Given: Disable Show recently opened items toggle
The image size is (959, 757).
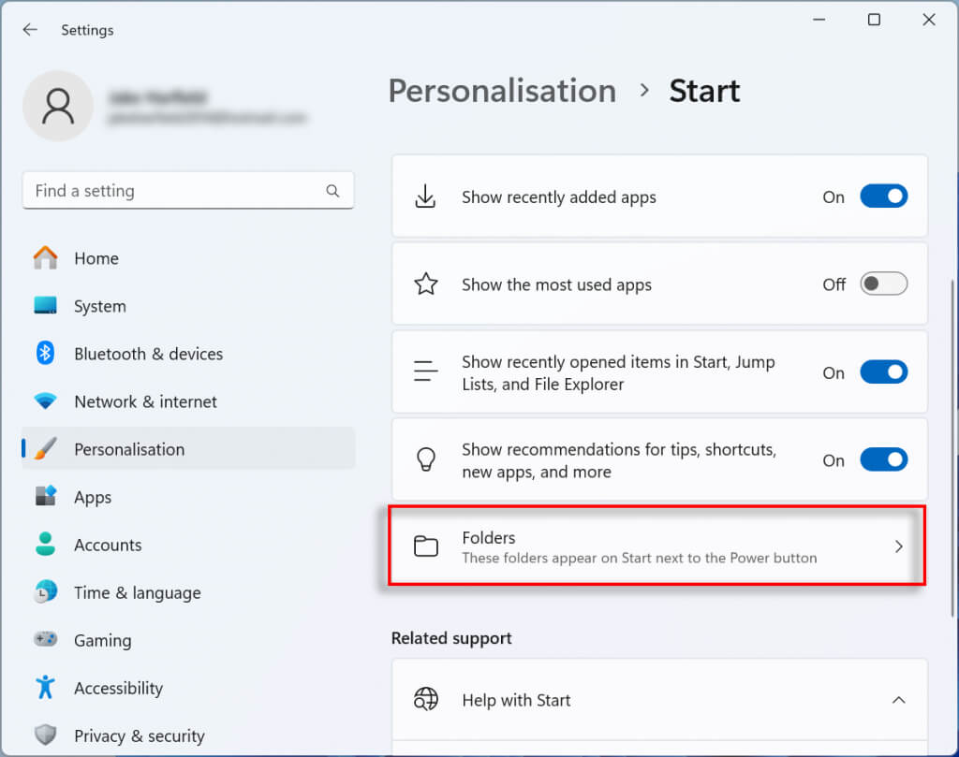Looking at the screenshot, I should tap(883, 372).
